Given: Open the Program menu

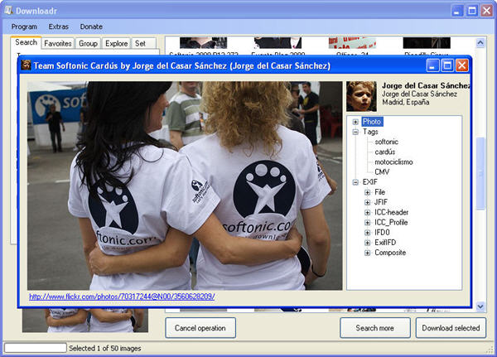Looking at the screenshot, I should click(24, 27).
